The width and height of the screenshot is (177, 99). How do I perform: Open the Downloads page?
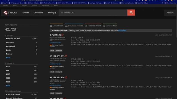pyautogui.click(x=38, y=13)
